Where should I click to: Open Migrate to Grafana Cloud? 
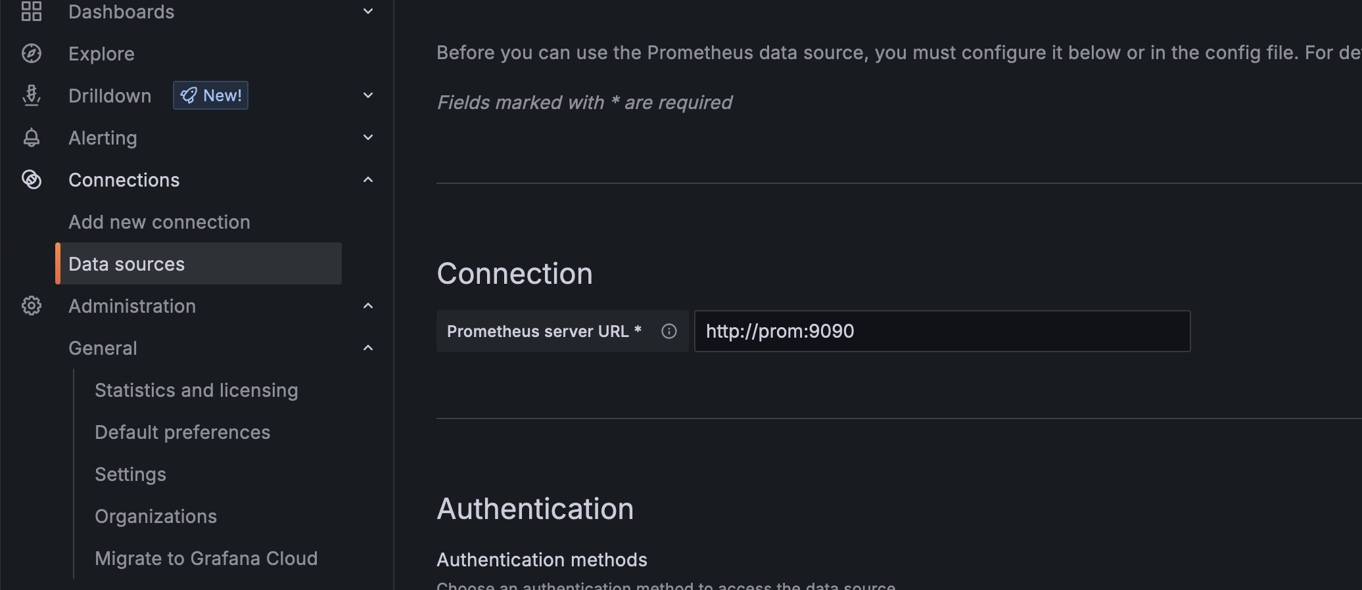click(x=206, y=558)
